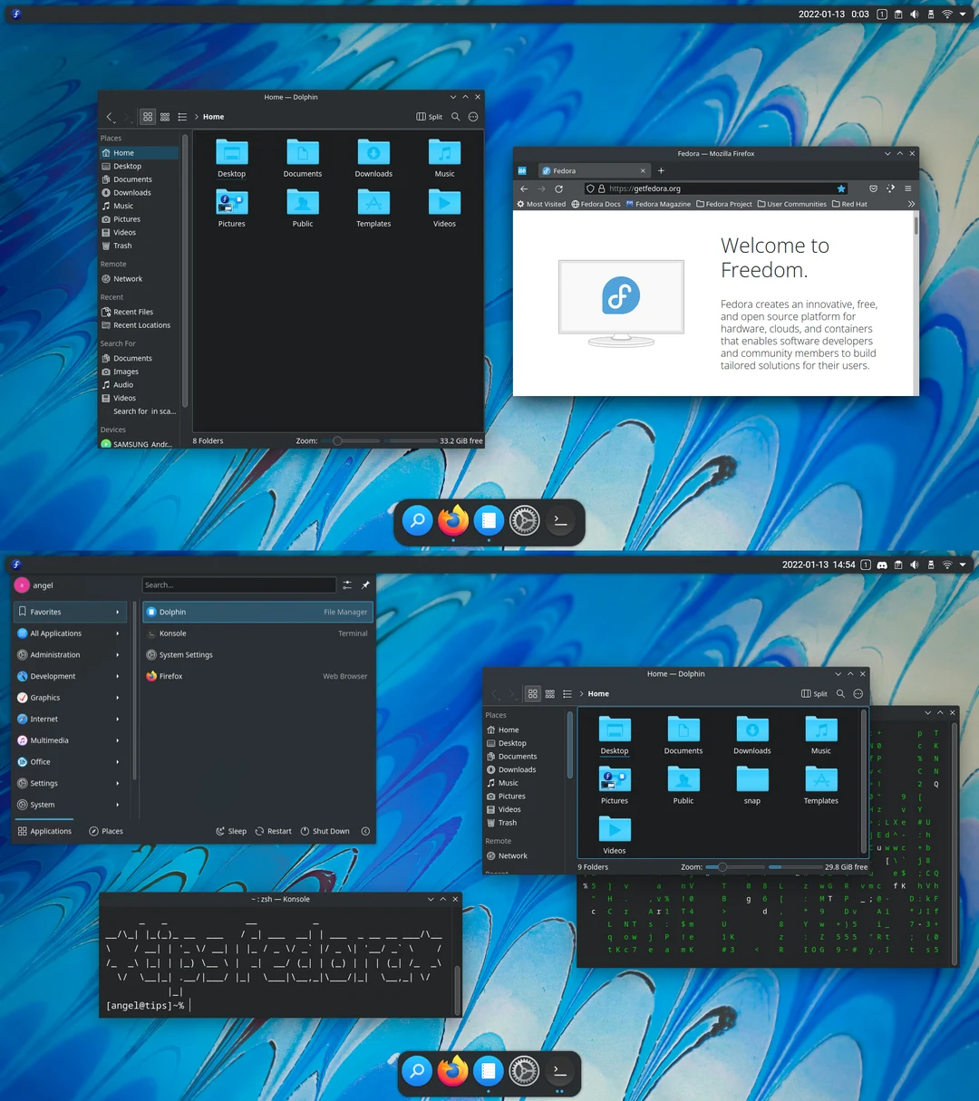Expand the All Applications category
This screenshot has width=979, height=1101.
pyautogui.click(x=54, y=633)
